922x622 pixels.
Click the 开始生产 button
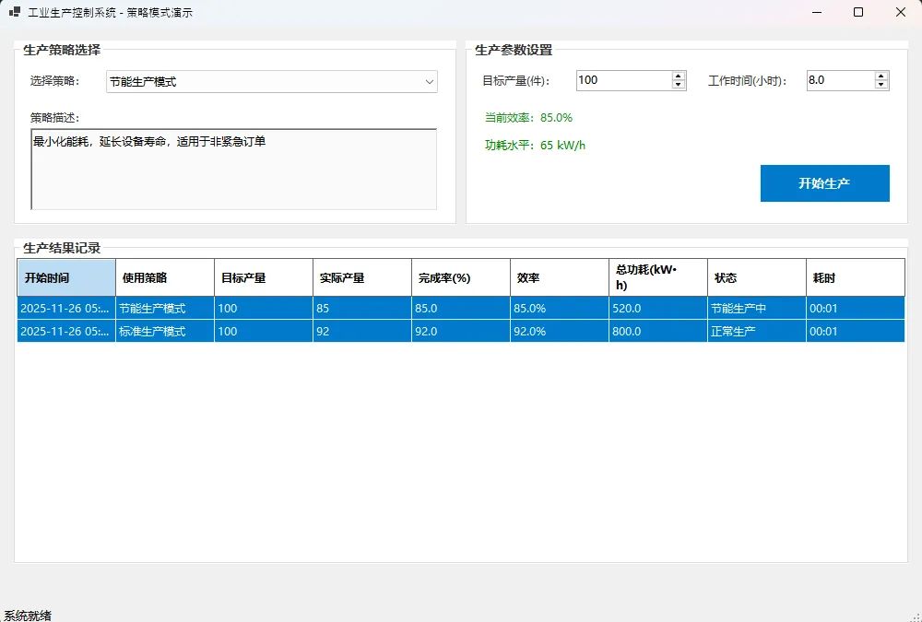(824, 183)
